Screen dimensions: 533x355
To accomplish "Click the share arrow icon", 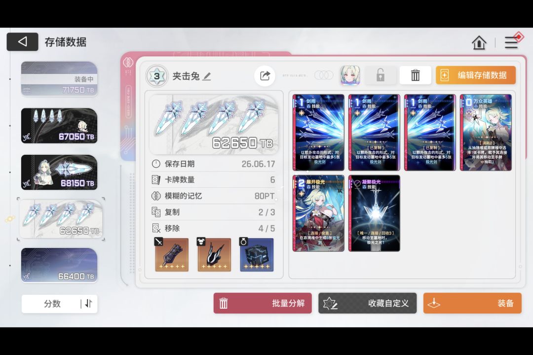I will [265, 76].
